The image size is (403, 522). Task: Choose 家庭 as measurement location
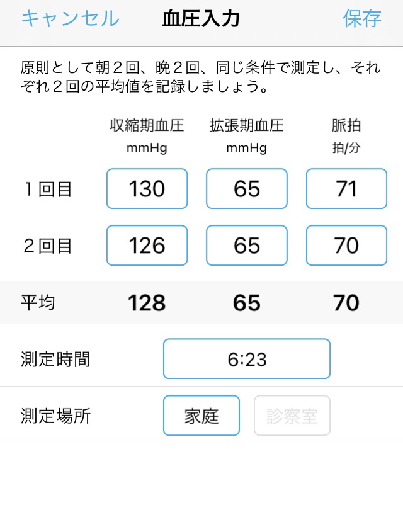click(201, 416)
